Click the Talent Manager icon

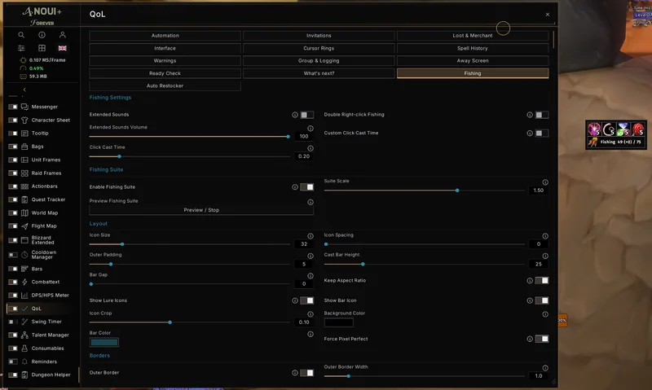[24, 335]
